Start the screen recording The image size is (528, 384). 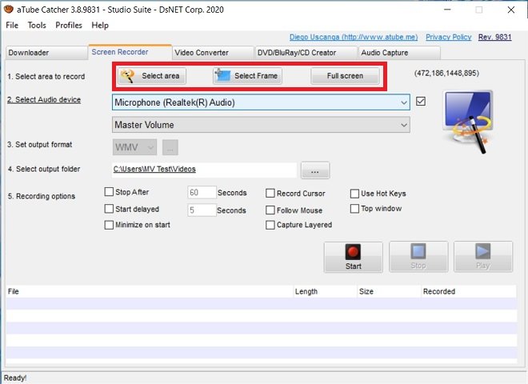coord(354,257)
